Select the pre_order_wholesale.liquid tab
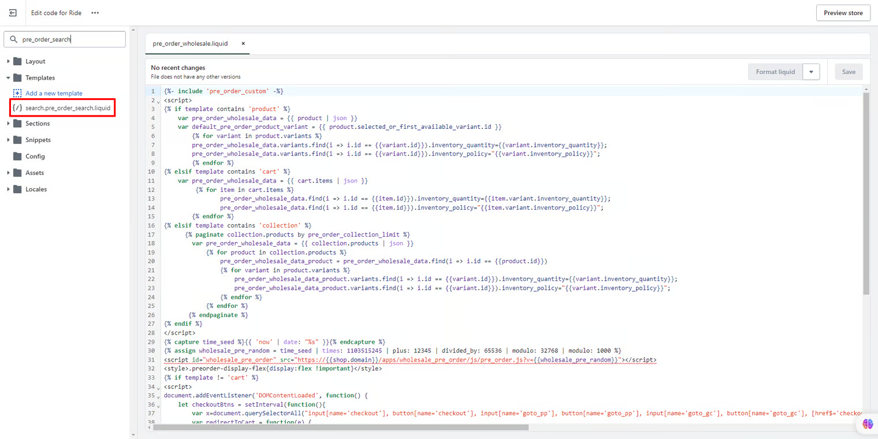The height and width of the screenshot is (439, 878). click(190, 43)
